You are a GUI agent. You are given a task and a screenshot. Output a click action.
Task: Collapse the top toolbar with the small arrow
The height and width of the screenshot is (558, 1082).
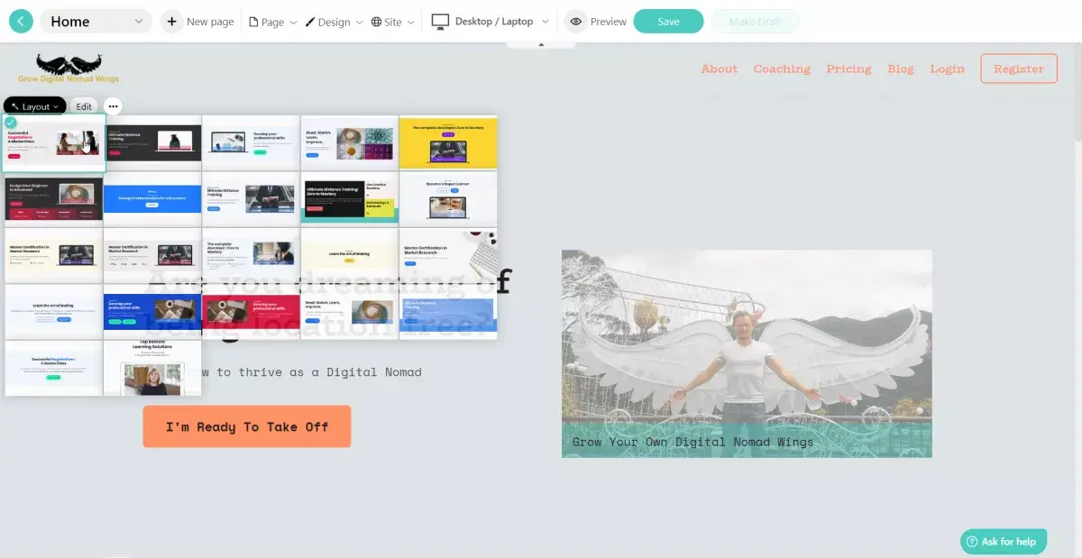click(542, 43)
